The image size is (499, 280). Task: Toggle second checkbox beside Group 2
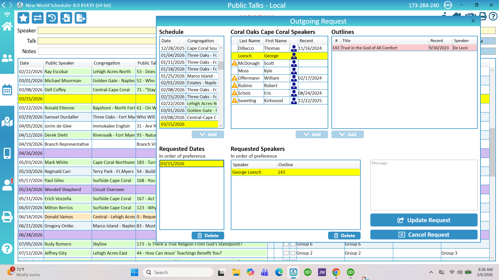tap(293, 253)
